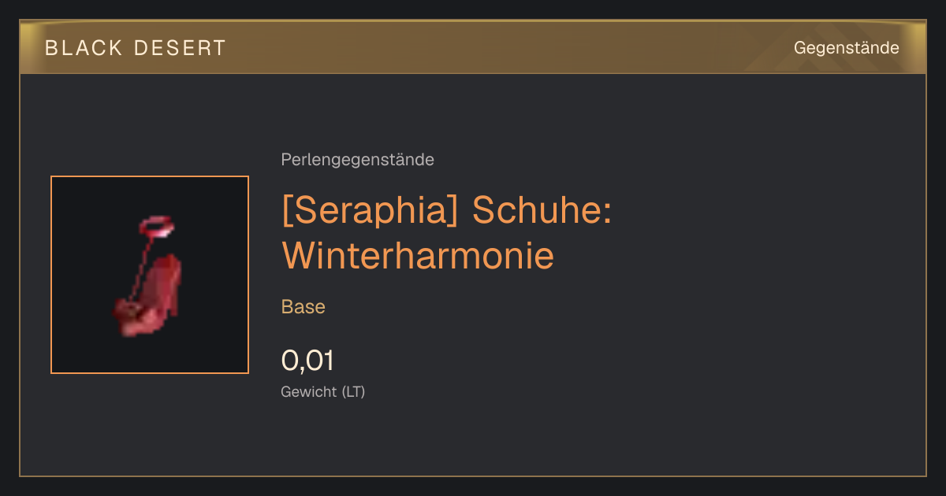Click the BLACK DESERT logo text
The height and width of the screenshot is (496, 946).
pos(136,48)
